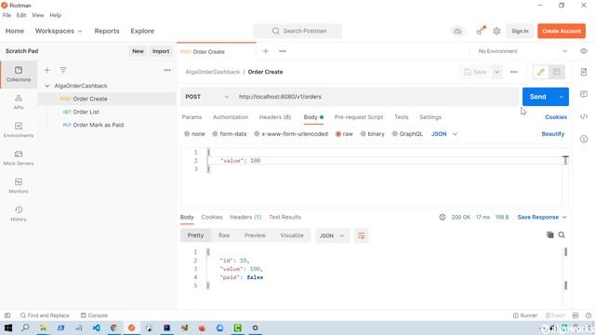Switch to the Tests tab
Viewport: 595px width, 335px height.
pos(401,117)
